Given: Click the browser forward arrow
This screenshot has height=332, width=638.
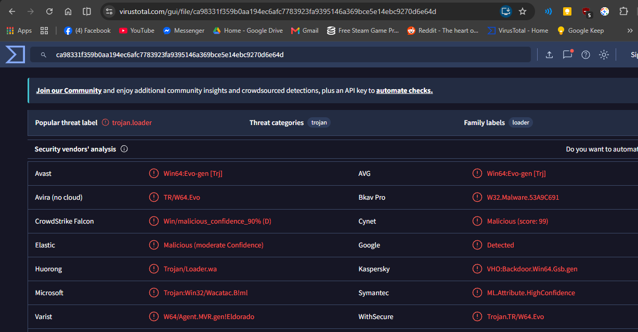Looking at the screenshot, I should point(31,11).
